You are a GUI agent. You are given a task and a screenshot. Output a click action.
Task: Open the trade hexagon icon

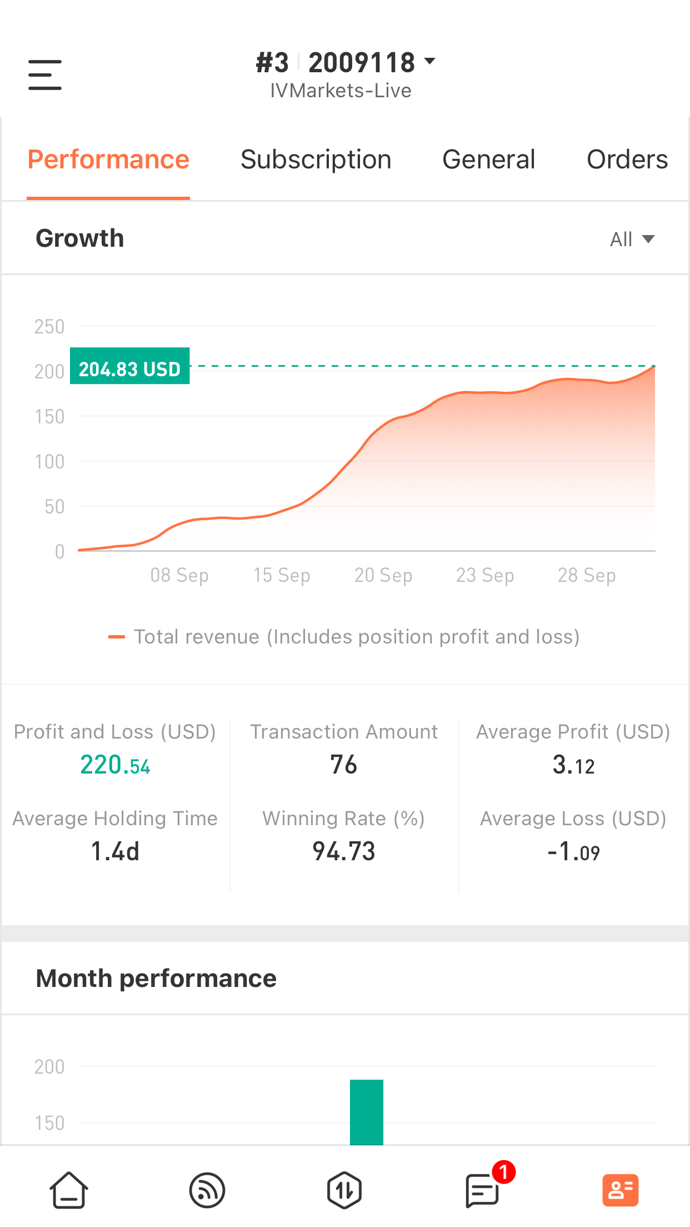[x=344, y=1190]
